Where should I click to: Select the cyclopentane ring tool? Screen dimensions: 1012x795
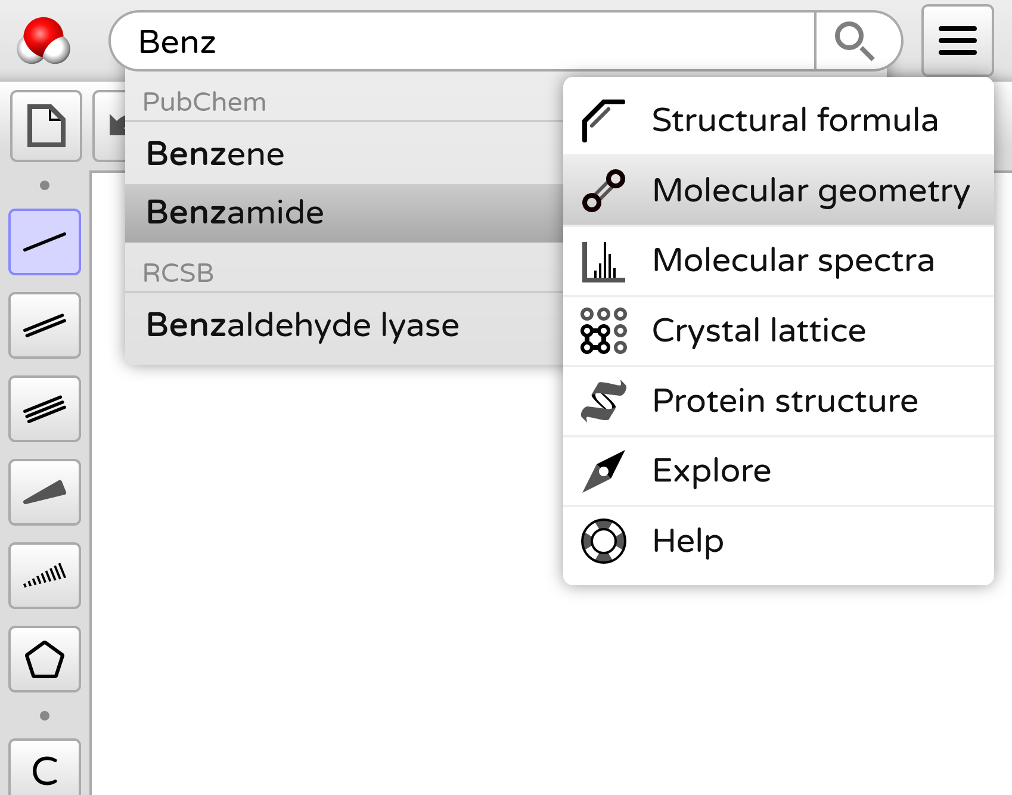(x=45, y=659)
